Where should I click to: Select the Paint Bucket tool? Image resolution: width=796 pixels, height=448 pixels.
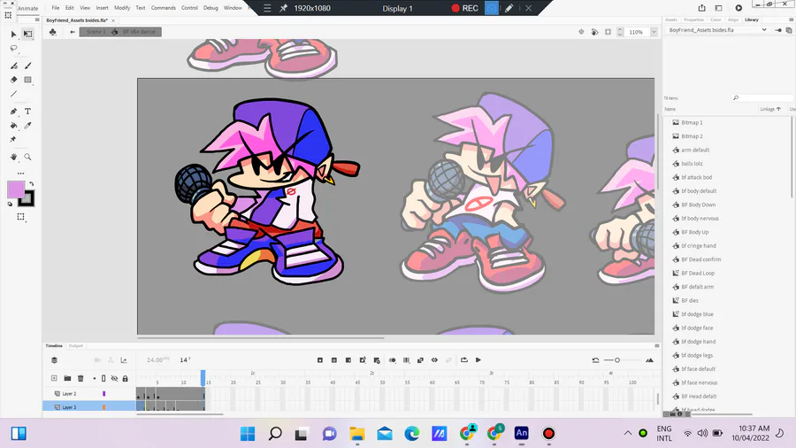pos(13,126)
